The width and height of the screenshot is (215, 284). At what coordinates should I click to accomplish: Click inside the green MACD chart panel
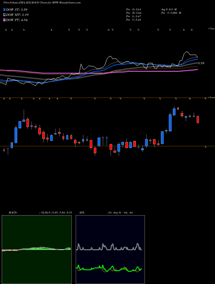[x=37, y=250]
